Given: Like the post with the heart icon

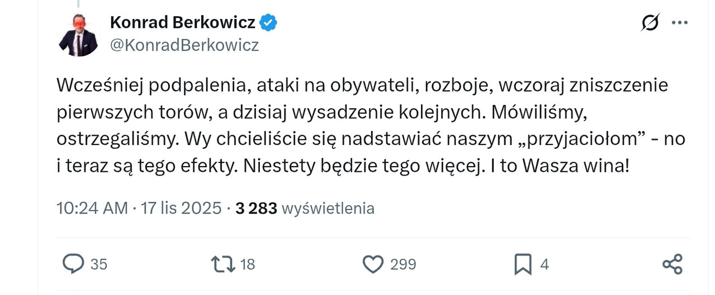Looking at the screenshot, I should coord(373,264).
